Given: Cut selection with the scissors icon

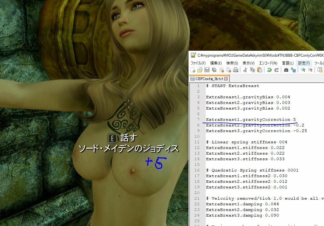Looking at the screenshot, I should point(245,70).
